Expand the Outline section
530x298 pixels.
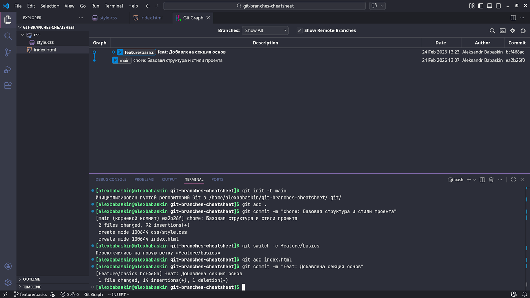31,279
